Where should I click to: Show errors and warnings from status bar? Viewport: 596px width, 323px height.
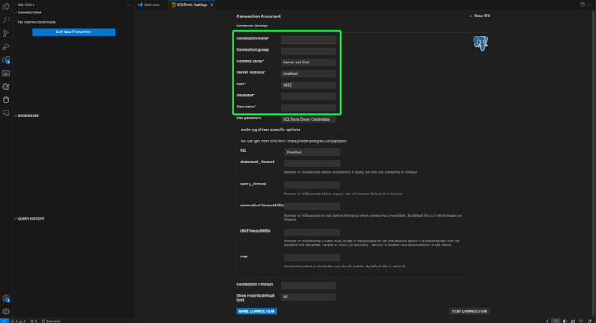pos(18,321)
